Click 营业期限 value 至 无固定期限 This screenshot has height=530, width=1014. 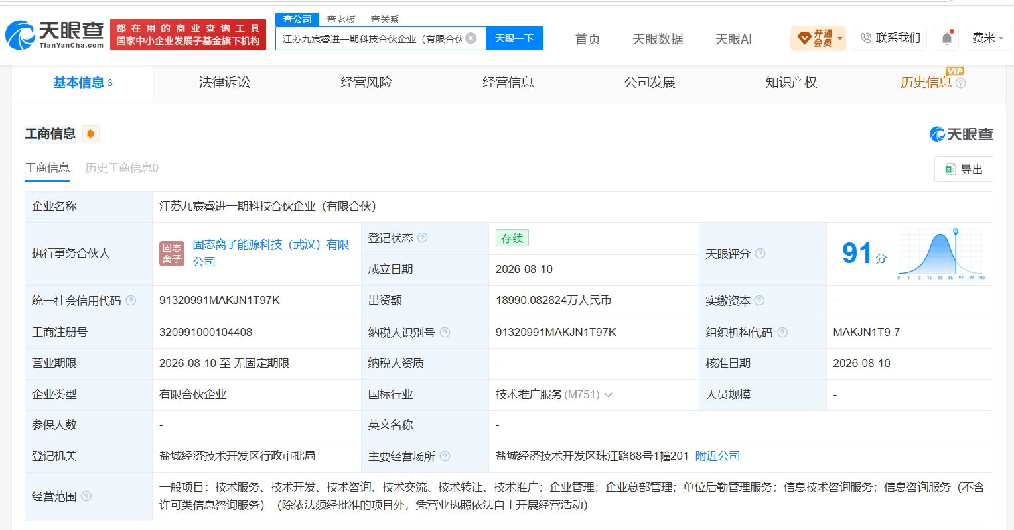[224, 364]
